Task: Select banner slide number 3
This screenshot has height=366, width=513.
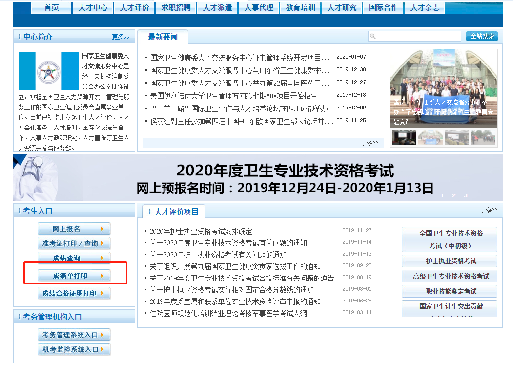Action: [466, 195]
